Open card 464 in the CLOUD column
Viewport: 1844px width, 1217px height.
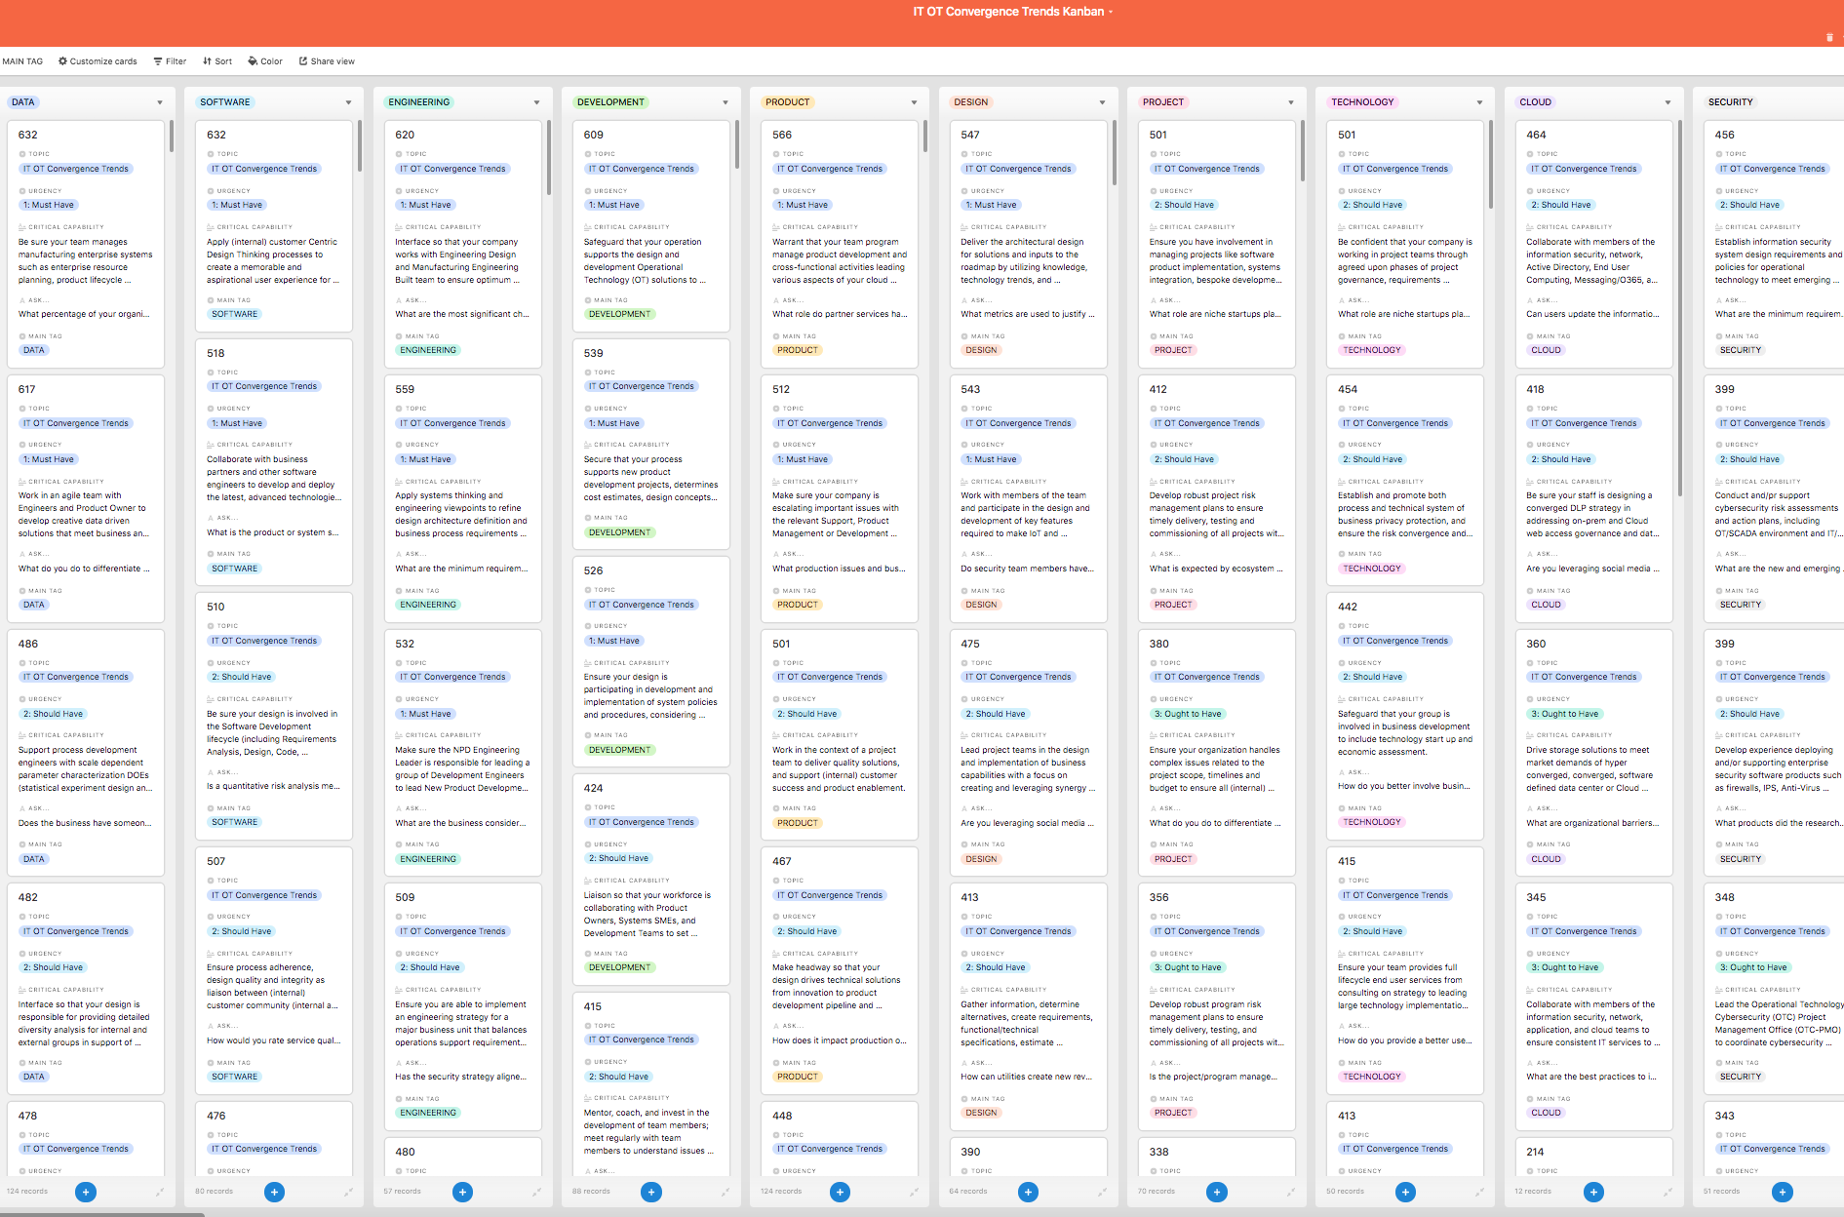click(1593, 244)
